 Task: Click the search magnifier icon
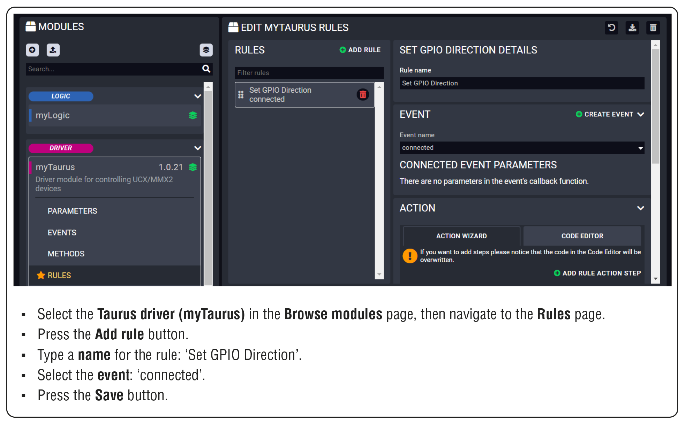point(206,69)
